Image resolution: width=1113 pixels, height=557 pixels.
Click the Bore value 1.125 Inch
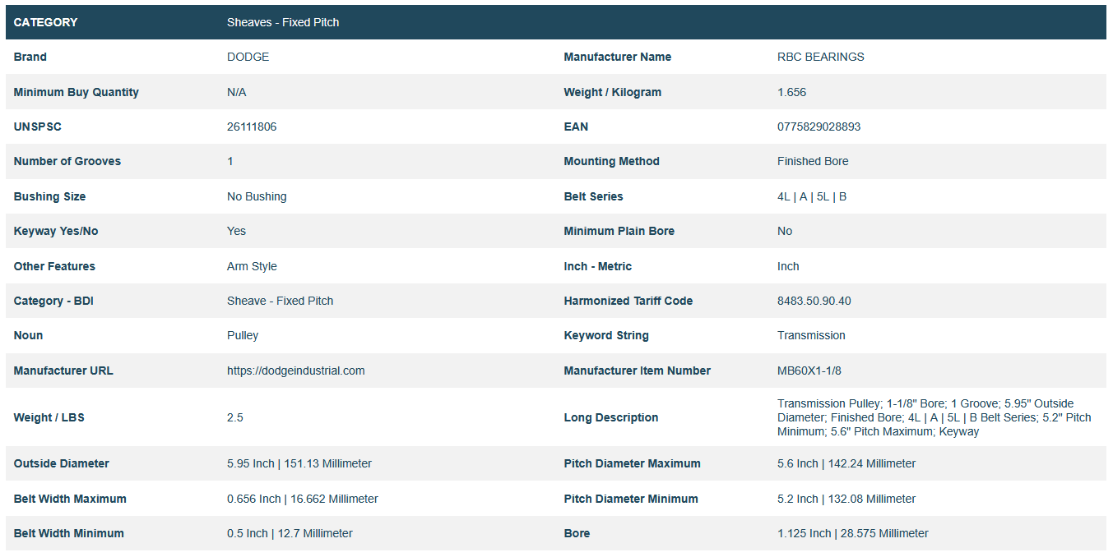pos(852,533)
